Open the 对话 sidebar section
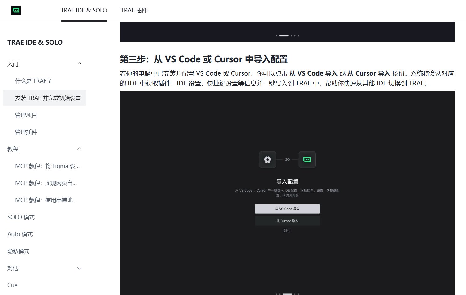The width and height of the screenshot is (466, 295). click(13, 268)
